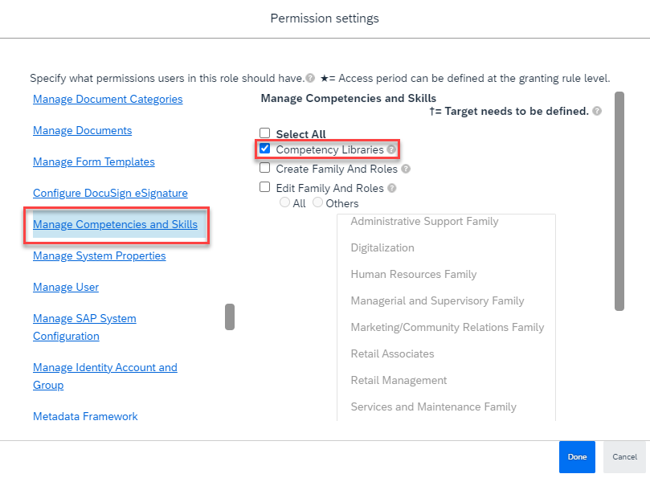This screenshot has width=650, height=478.
Task: Check the Edit Family And Roles box
Action: (x=264, y=187)
